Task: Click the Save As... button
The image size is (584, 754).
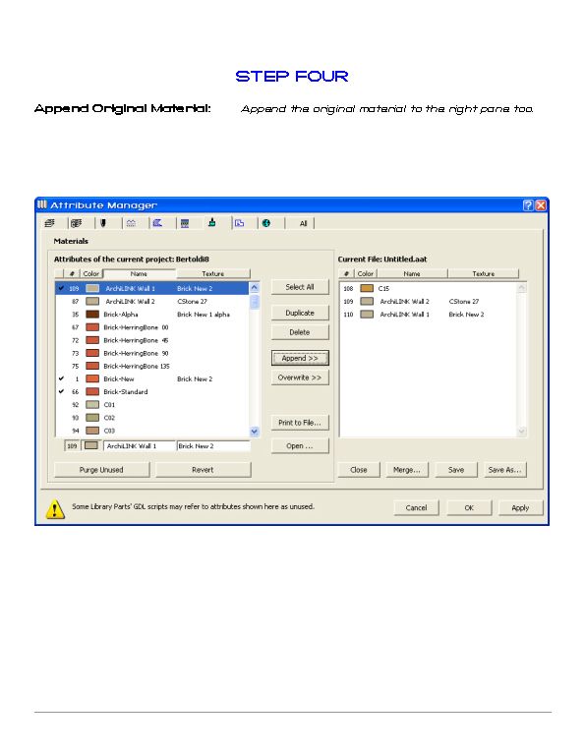Action: pyautogui.click(x=504, y=470)
